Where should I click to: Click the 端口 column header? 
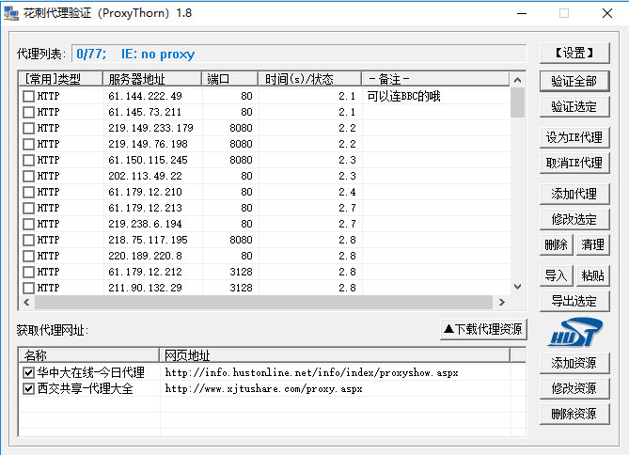click(231, 79)
